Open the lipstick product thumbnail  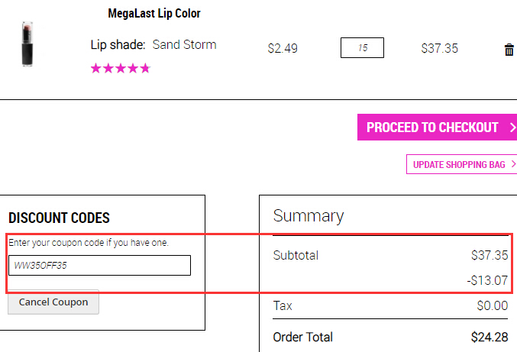pos(27,44)
